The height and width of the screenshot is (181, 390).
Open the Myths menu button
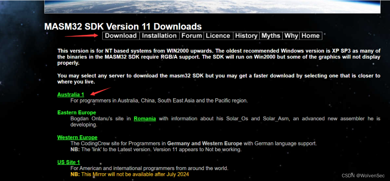pos(271,36)
